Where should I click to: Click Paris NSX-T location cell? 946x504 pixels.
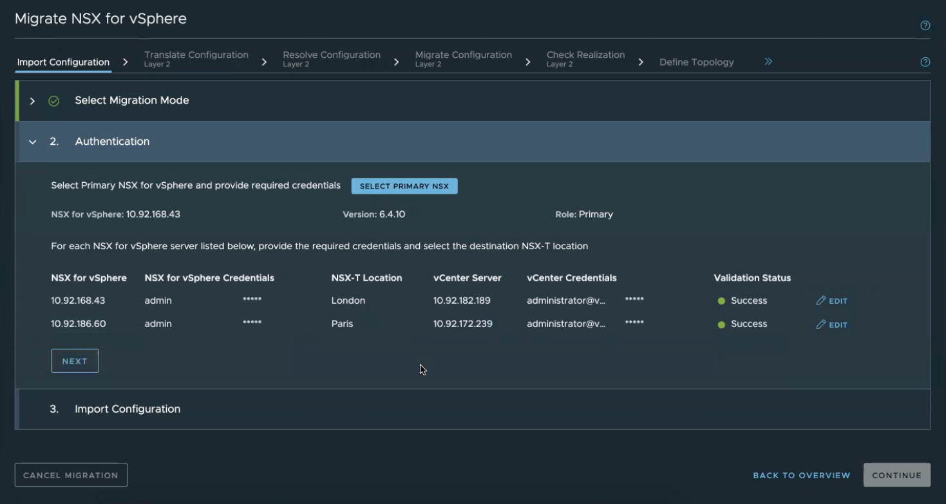(342, 324)
